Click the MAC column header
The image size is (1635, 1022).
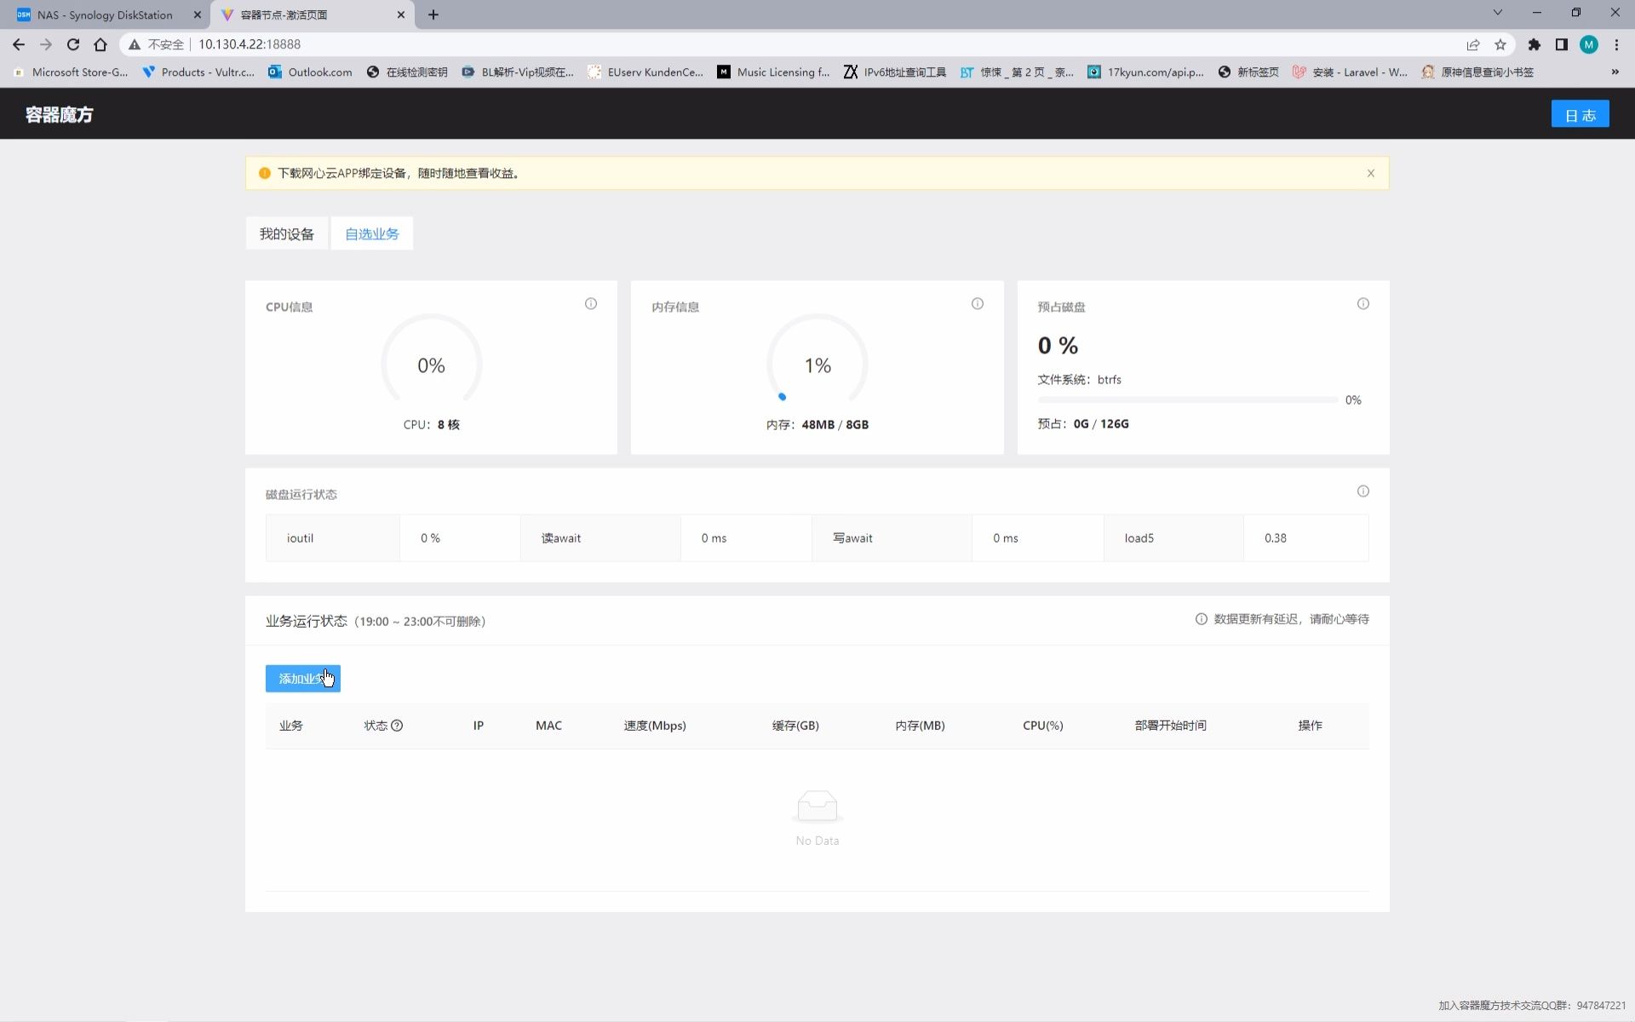548,726
